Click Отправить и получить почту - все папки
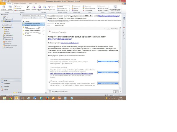This screenshot has height=132, width=177. tap(115, 8)
